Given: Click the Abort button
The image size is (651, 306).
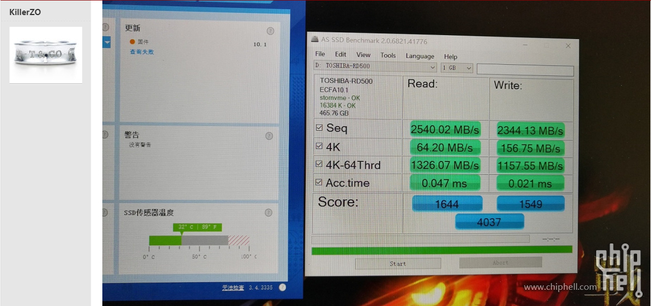Looking at the screenshot, I should tap(501, 262).
